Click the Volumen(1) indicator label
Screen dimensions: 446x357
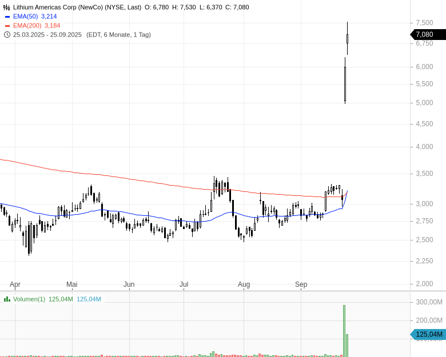click(29, 299)
